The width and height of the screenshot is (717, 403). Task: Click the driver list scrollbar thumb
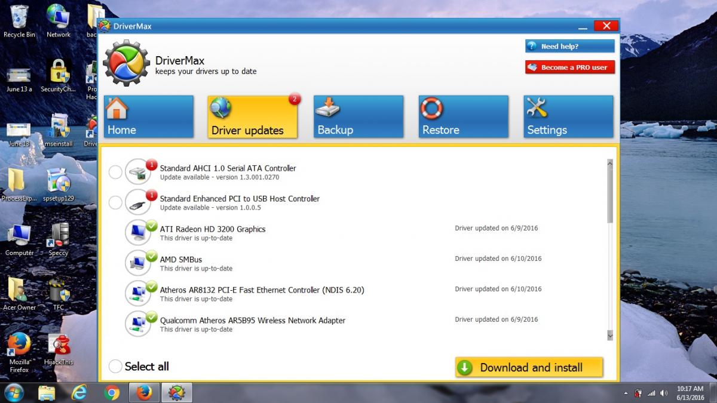tap(610, 194)
